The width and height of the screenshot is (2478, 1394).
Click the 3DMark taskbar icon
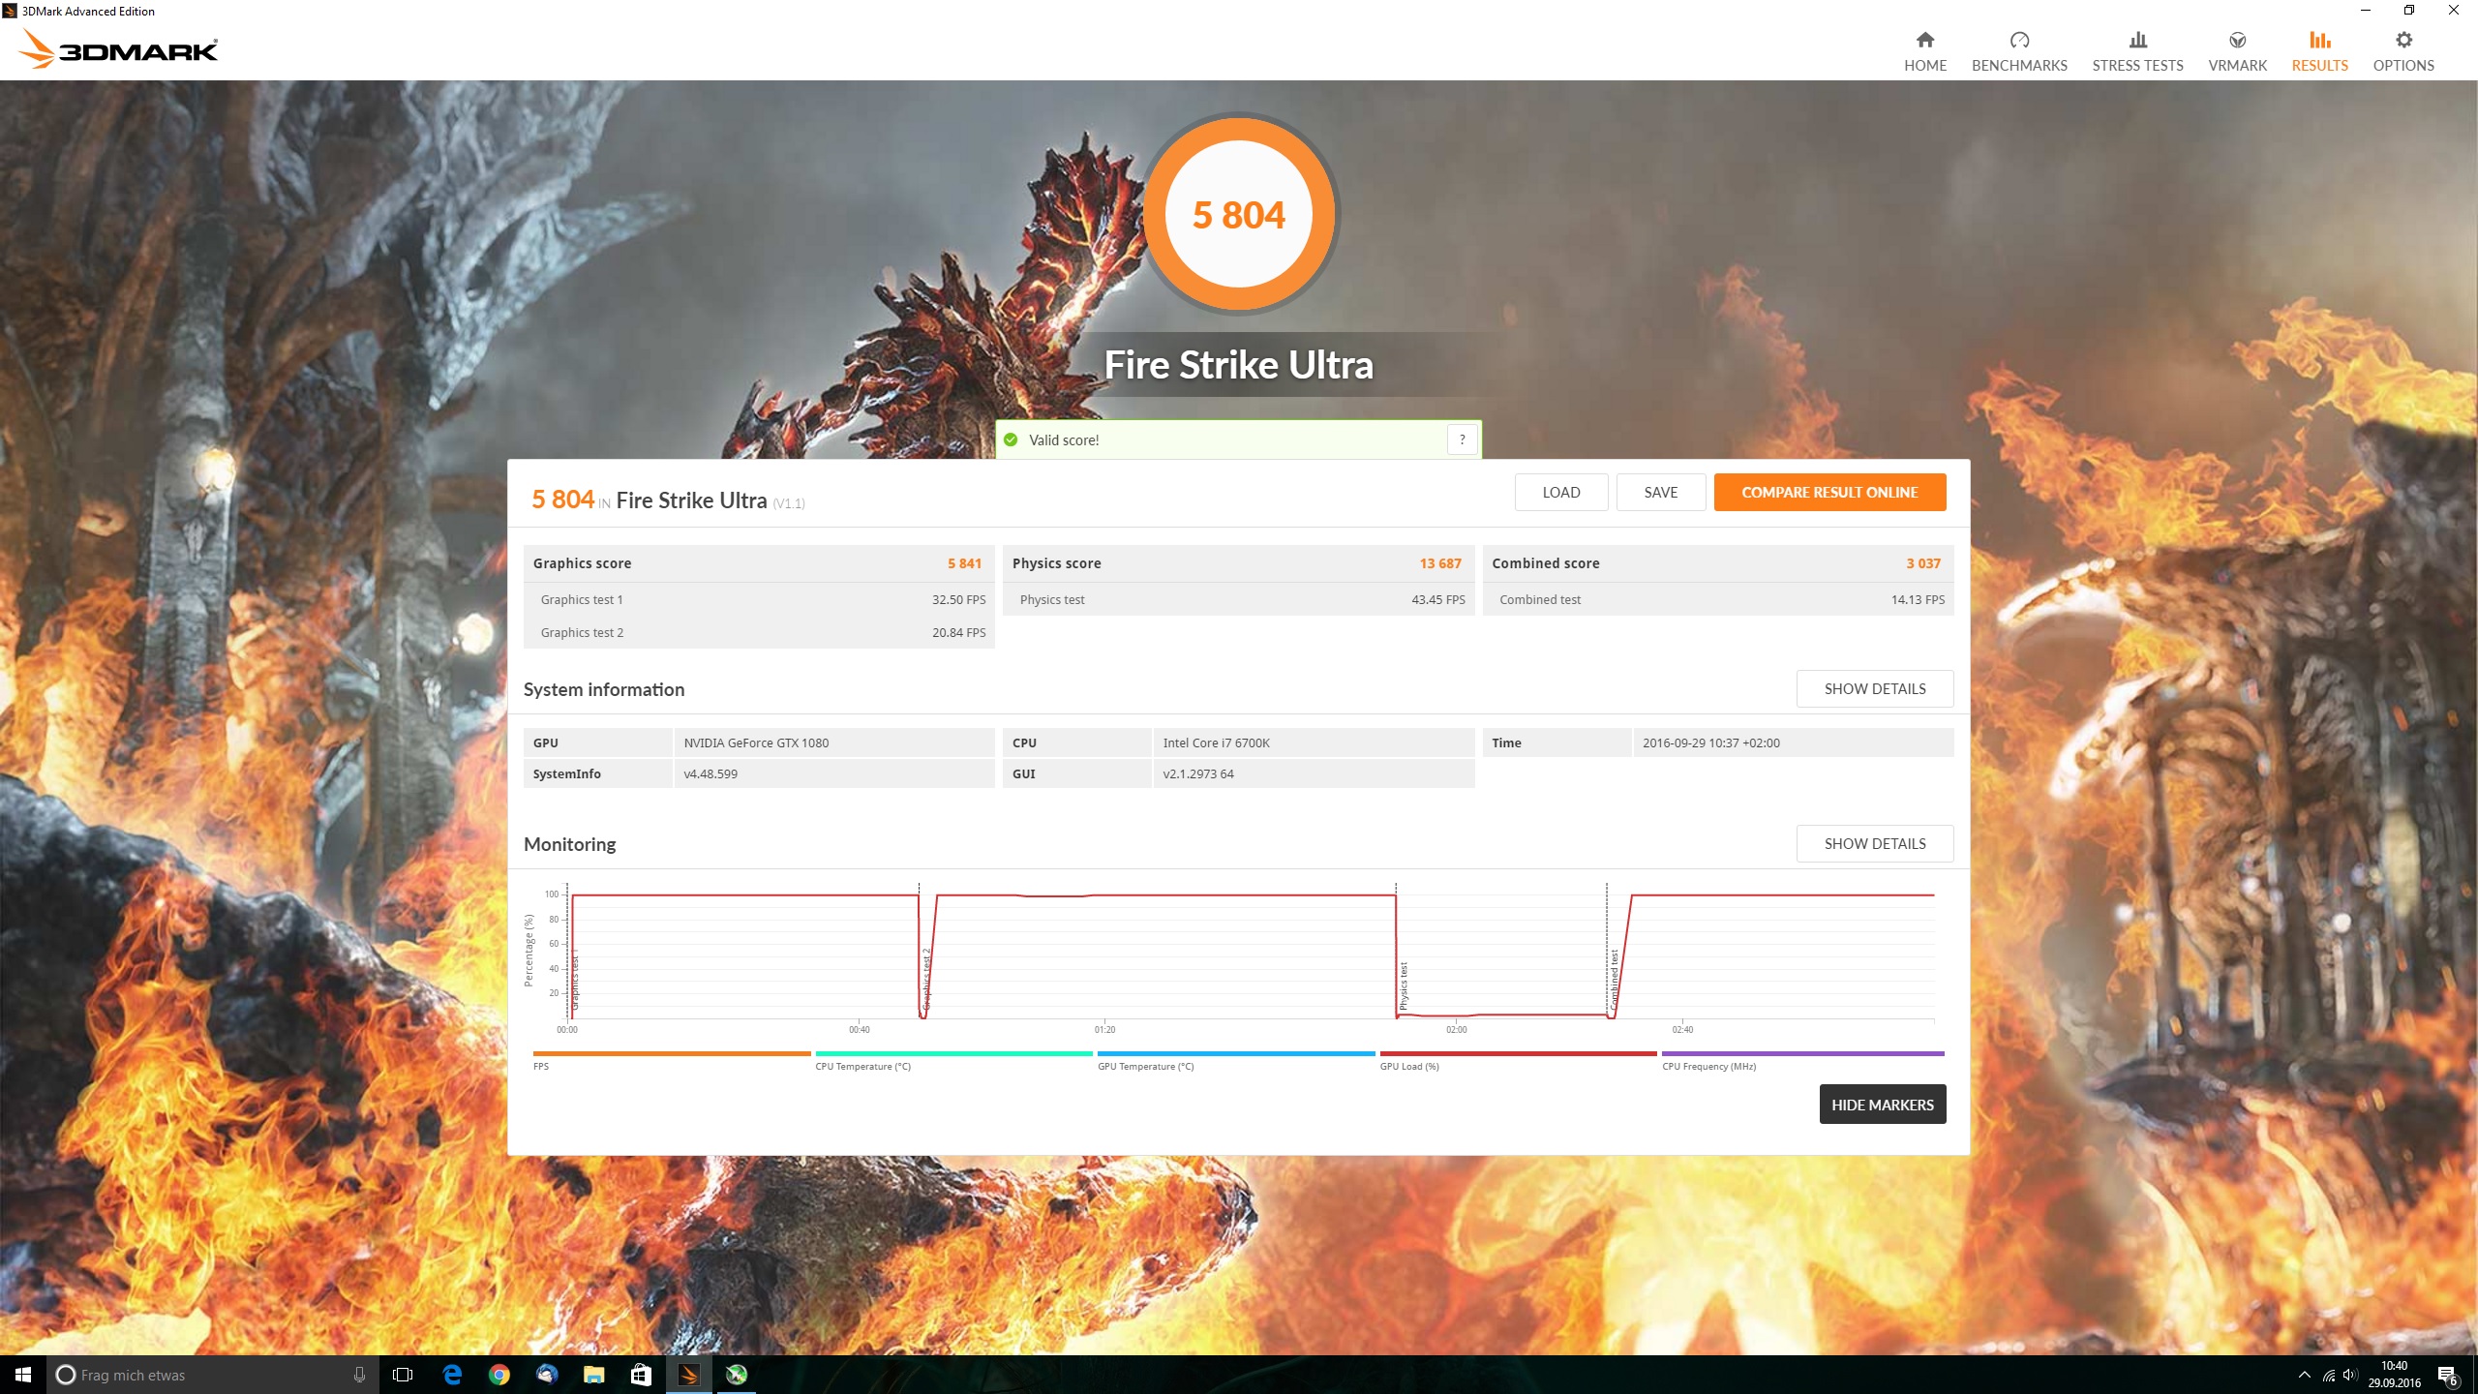tap(688, 1375)
